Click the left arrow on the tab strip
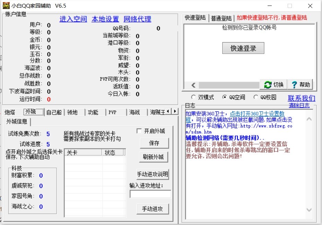This screenshot has width=322, height=225. (x=168, y=111)
